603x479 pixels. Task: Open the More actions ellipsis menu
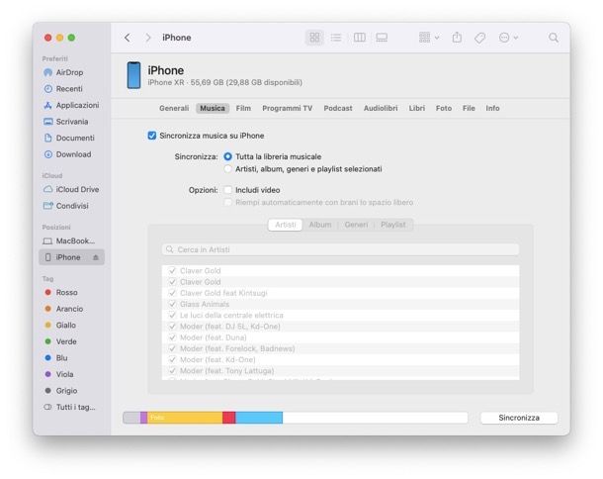(x=508, y=38)
